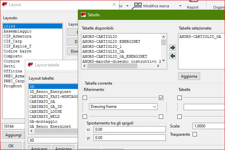This screenshot has width=225, height=150.
Task: Click the Layout tabelle window icon
Action: point(30,65)
